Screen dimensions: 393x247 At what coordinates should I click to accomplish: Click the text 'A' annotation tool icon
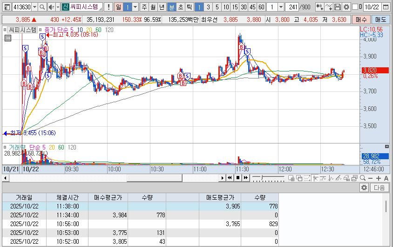(x=386, y=178)
